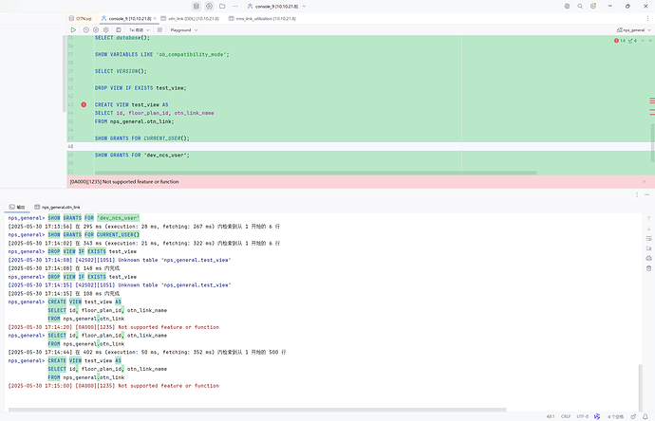
Task: Open the query history clock icon
Action: tap(86, 30)
